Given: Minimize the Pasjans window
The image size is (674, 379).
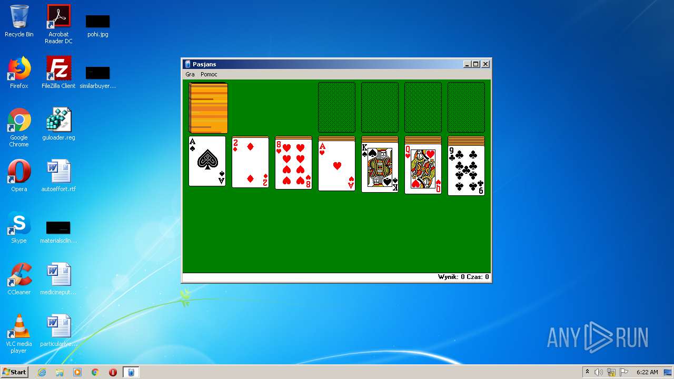Looking at the screenshot, I should pos(467,64).
